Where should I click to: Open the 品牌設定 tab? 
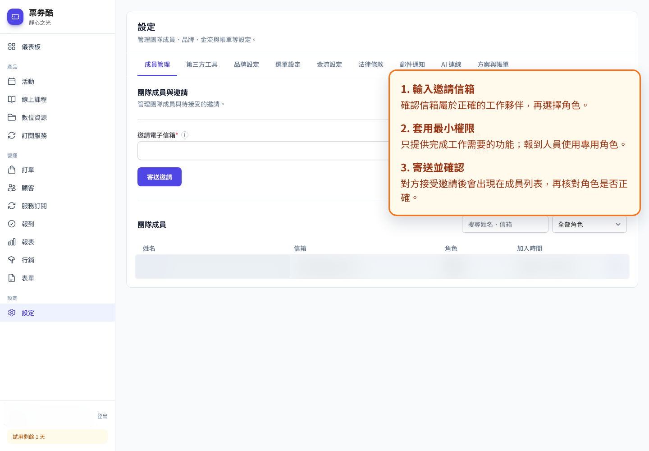click(247, 64)
